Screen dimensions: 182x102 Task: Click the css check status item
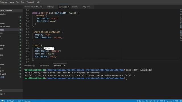[x=18, y=101]
